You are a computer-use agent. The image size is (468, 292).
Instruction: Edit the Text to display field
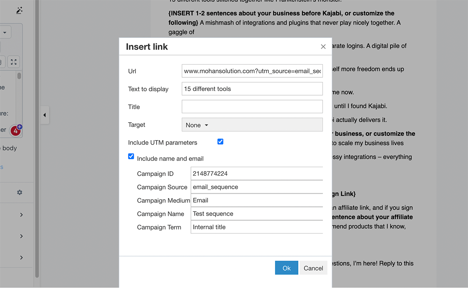252,89
